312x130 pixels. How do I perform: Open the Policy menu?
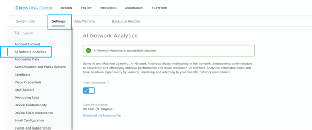pyautogui.click(x=86, y=8)
